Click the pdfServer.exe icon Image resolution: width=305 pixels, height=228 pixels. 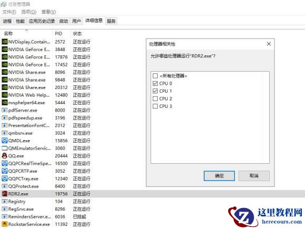pos(5,110)
